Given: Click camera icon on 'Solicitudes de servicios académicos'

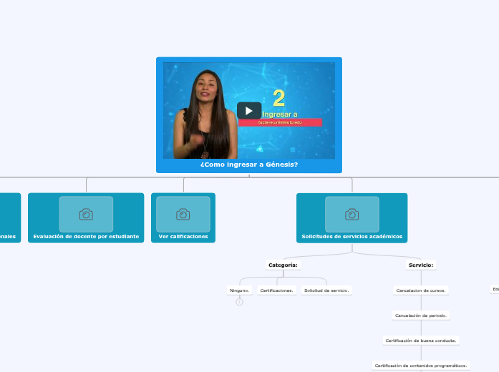Looking at the screenshot, I should point(352,214).
